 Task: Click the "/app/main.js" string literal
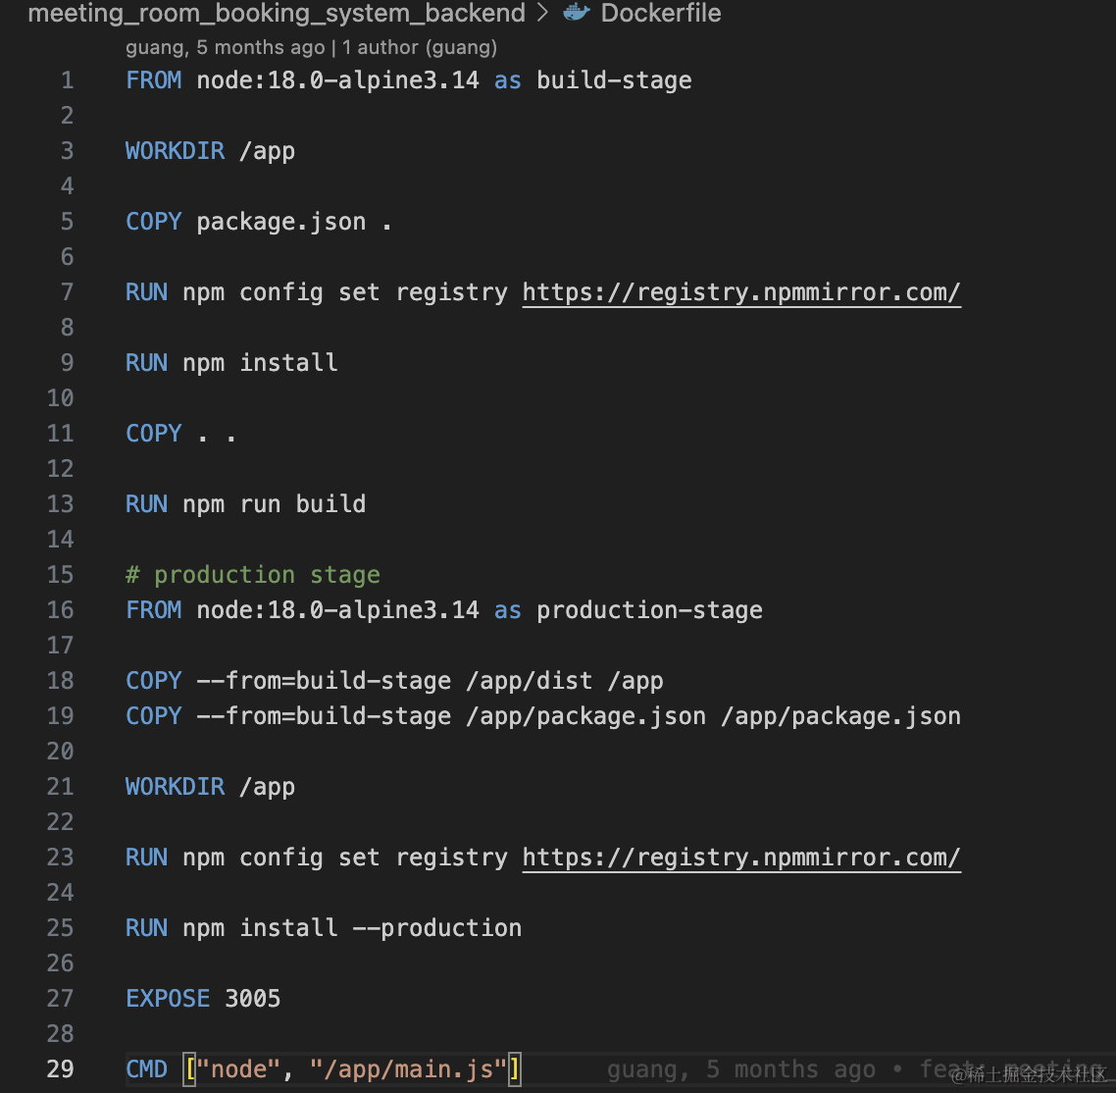408,1068
